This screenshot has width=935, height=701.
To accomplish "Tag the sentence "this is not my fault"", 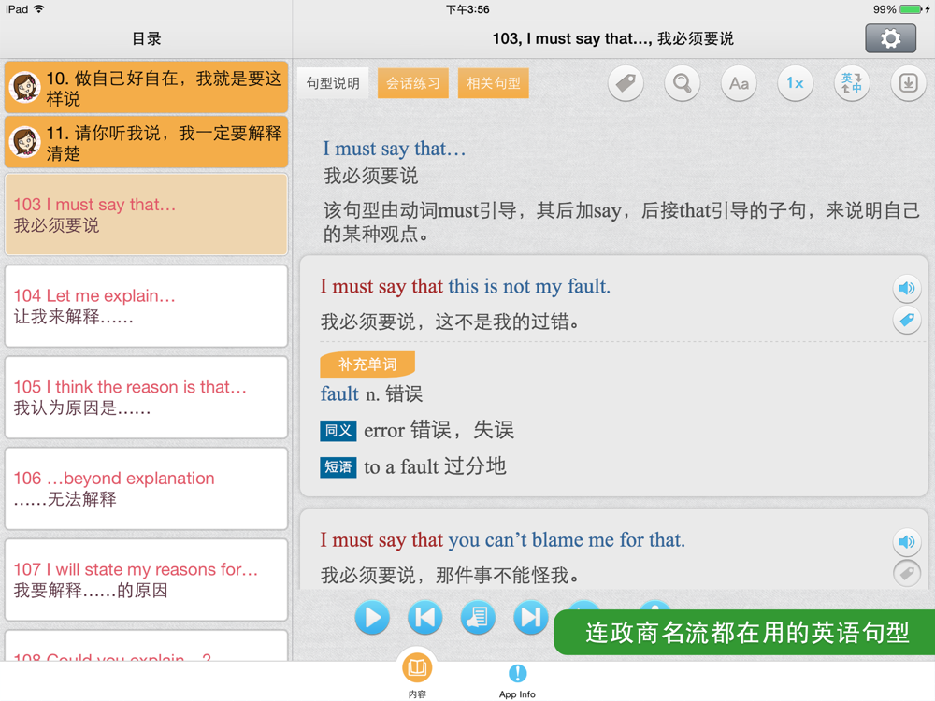I will (906, 321).
